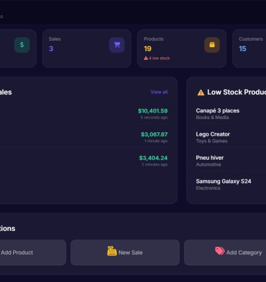
Task: Open the Sales stat card
Action: 86,49
